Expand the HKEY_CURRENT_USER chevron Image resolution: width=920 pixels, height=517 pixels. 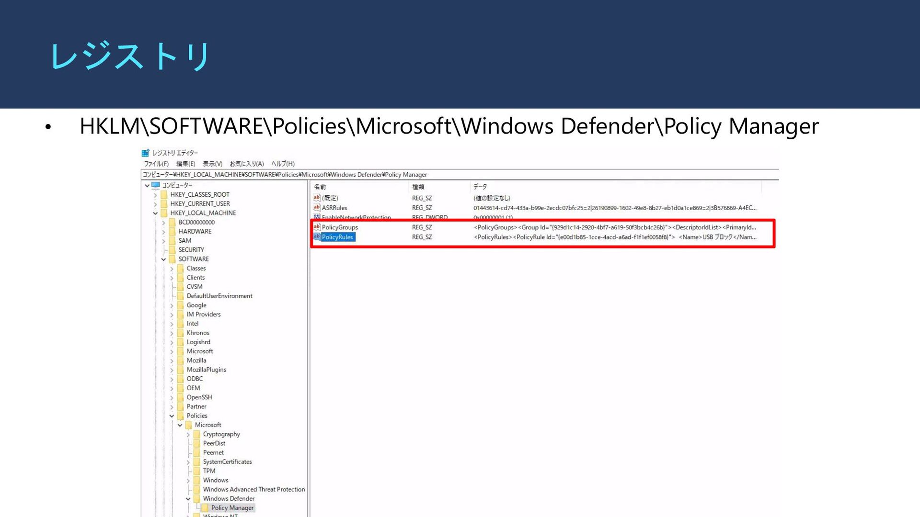155,204
